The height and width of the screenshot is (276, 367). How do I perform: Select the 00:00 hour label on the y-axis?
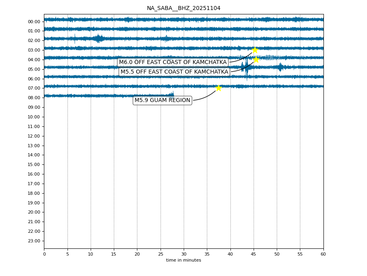[x=34, y=22]
